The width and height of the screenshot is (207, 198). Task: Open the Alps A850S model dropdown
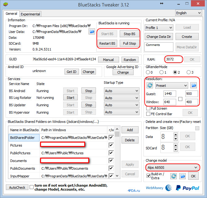pos(172,167)
